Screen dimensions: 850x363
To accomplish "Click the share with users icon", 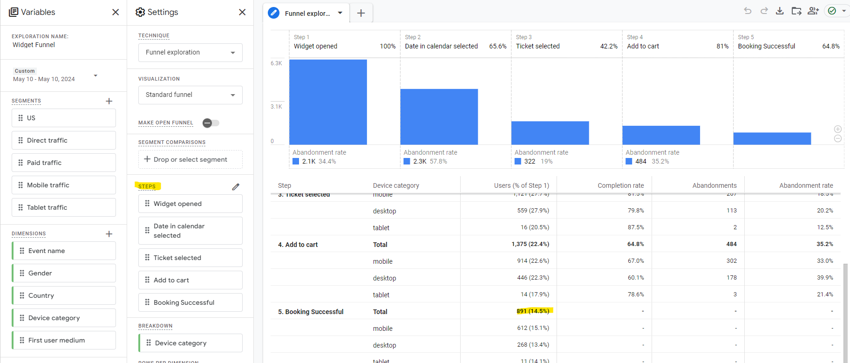I will (813, 11).
